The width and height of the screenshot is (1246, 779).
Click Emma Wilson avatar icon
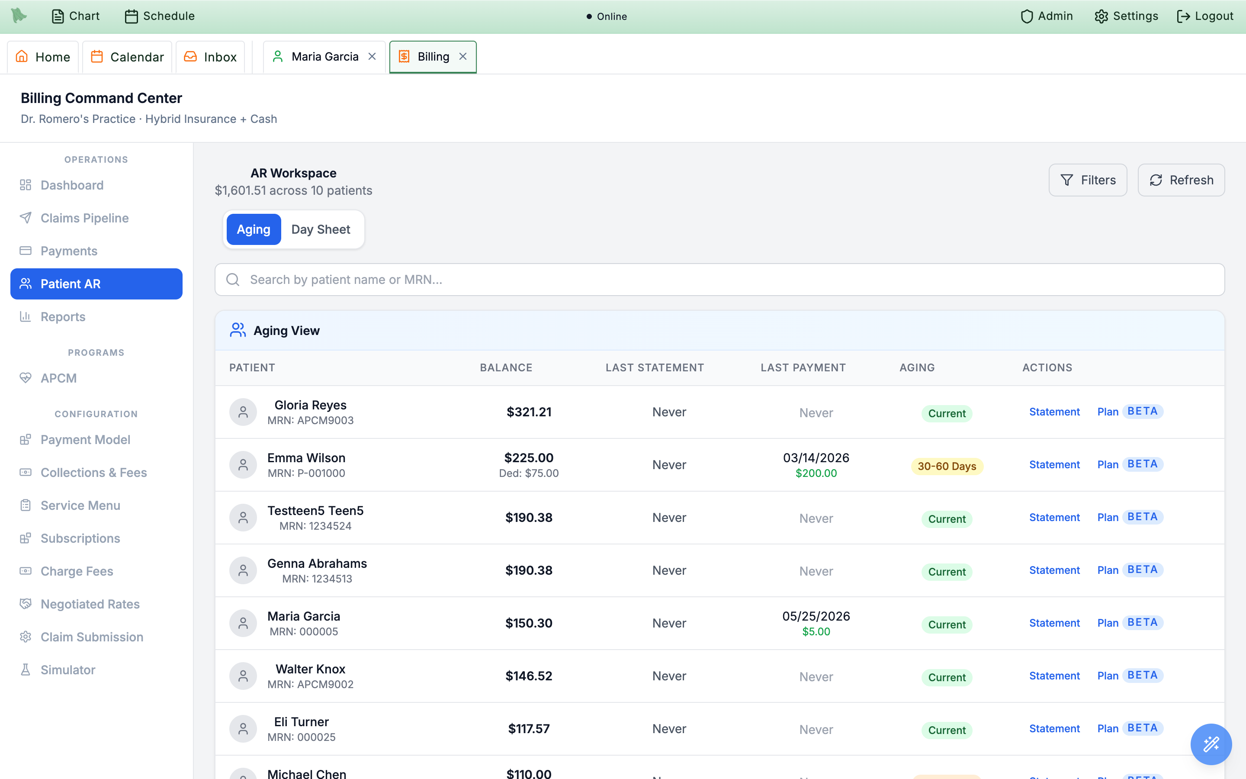point(243,465)
